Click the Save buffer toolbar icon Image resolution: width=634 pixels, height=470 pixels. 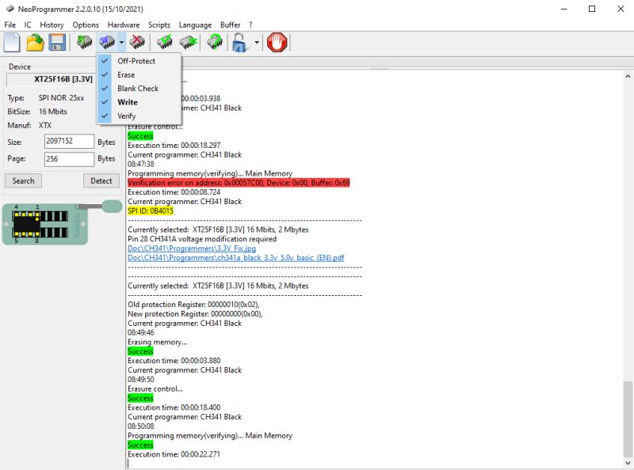55,43
